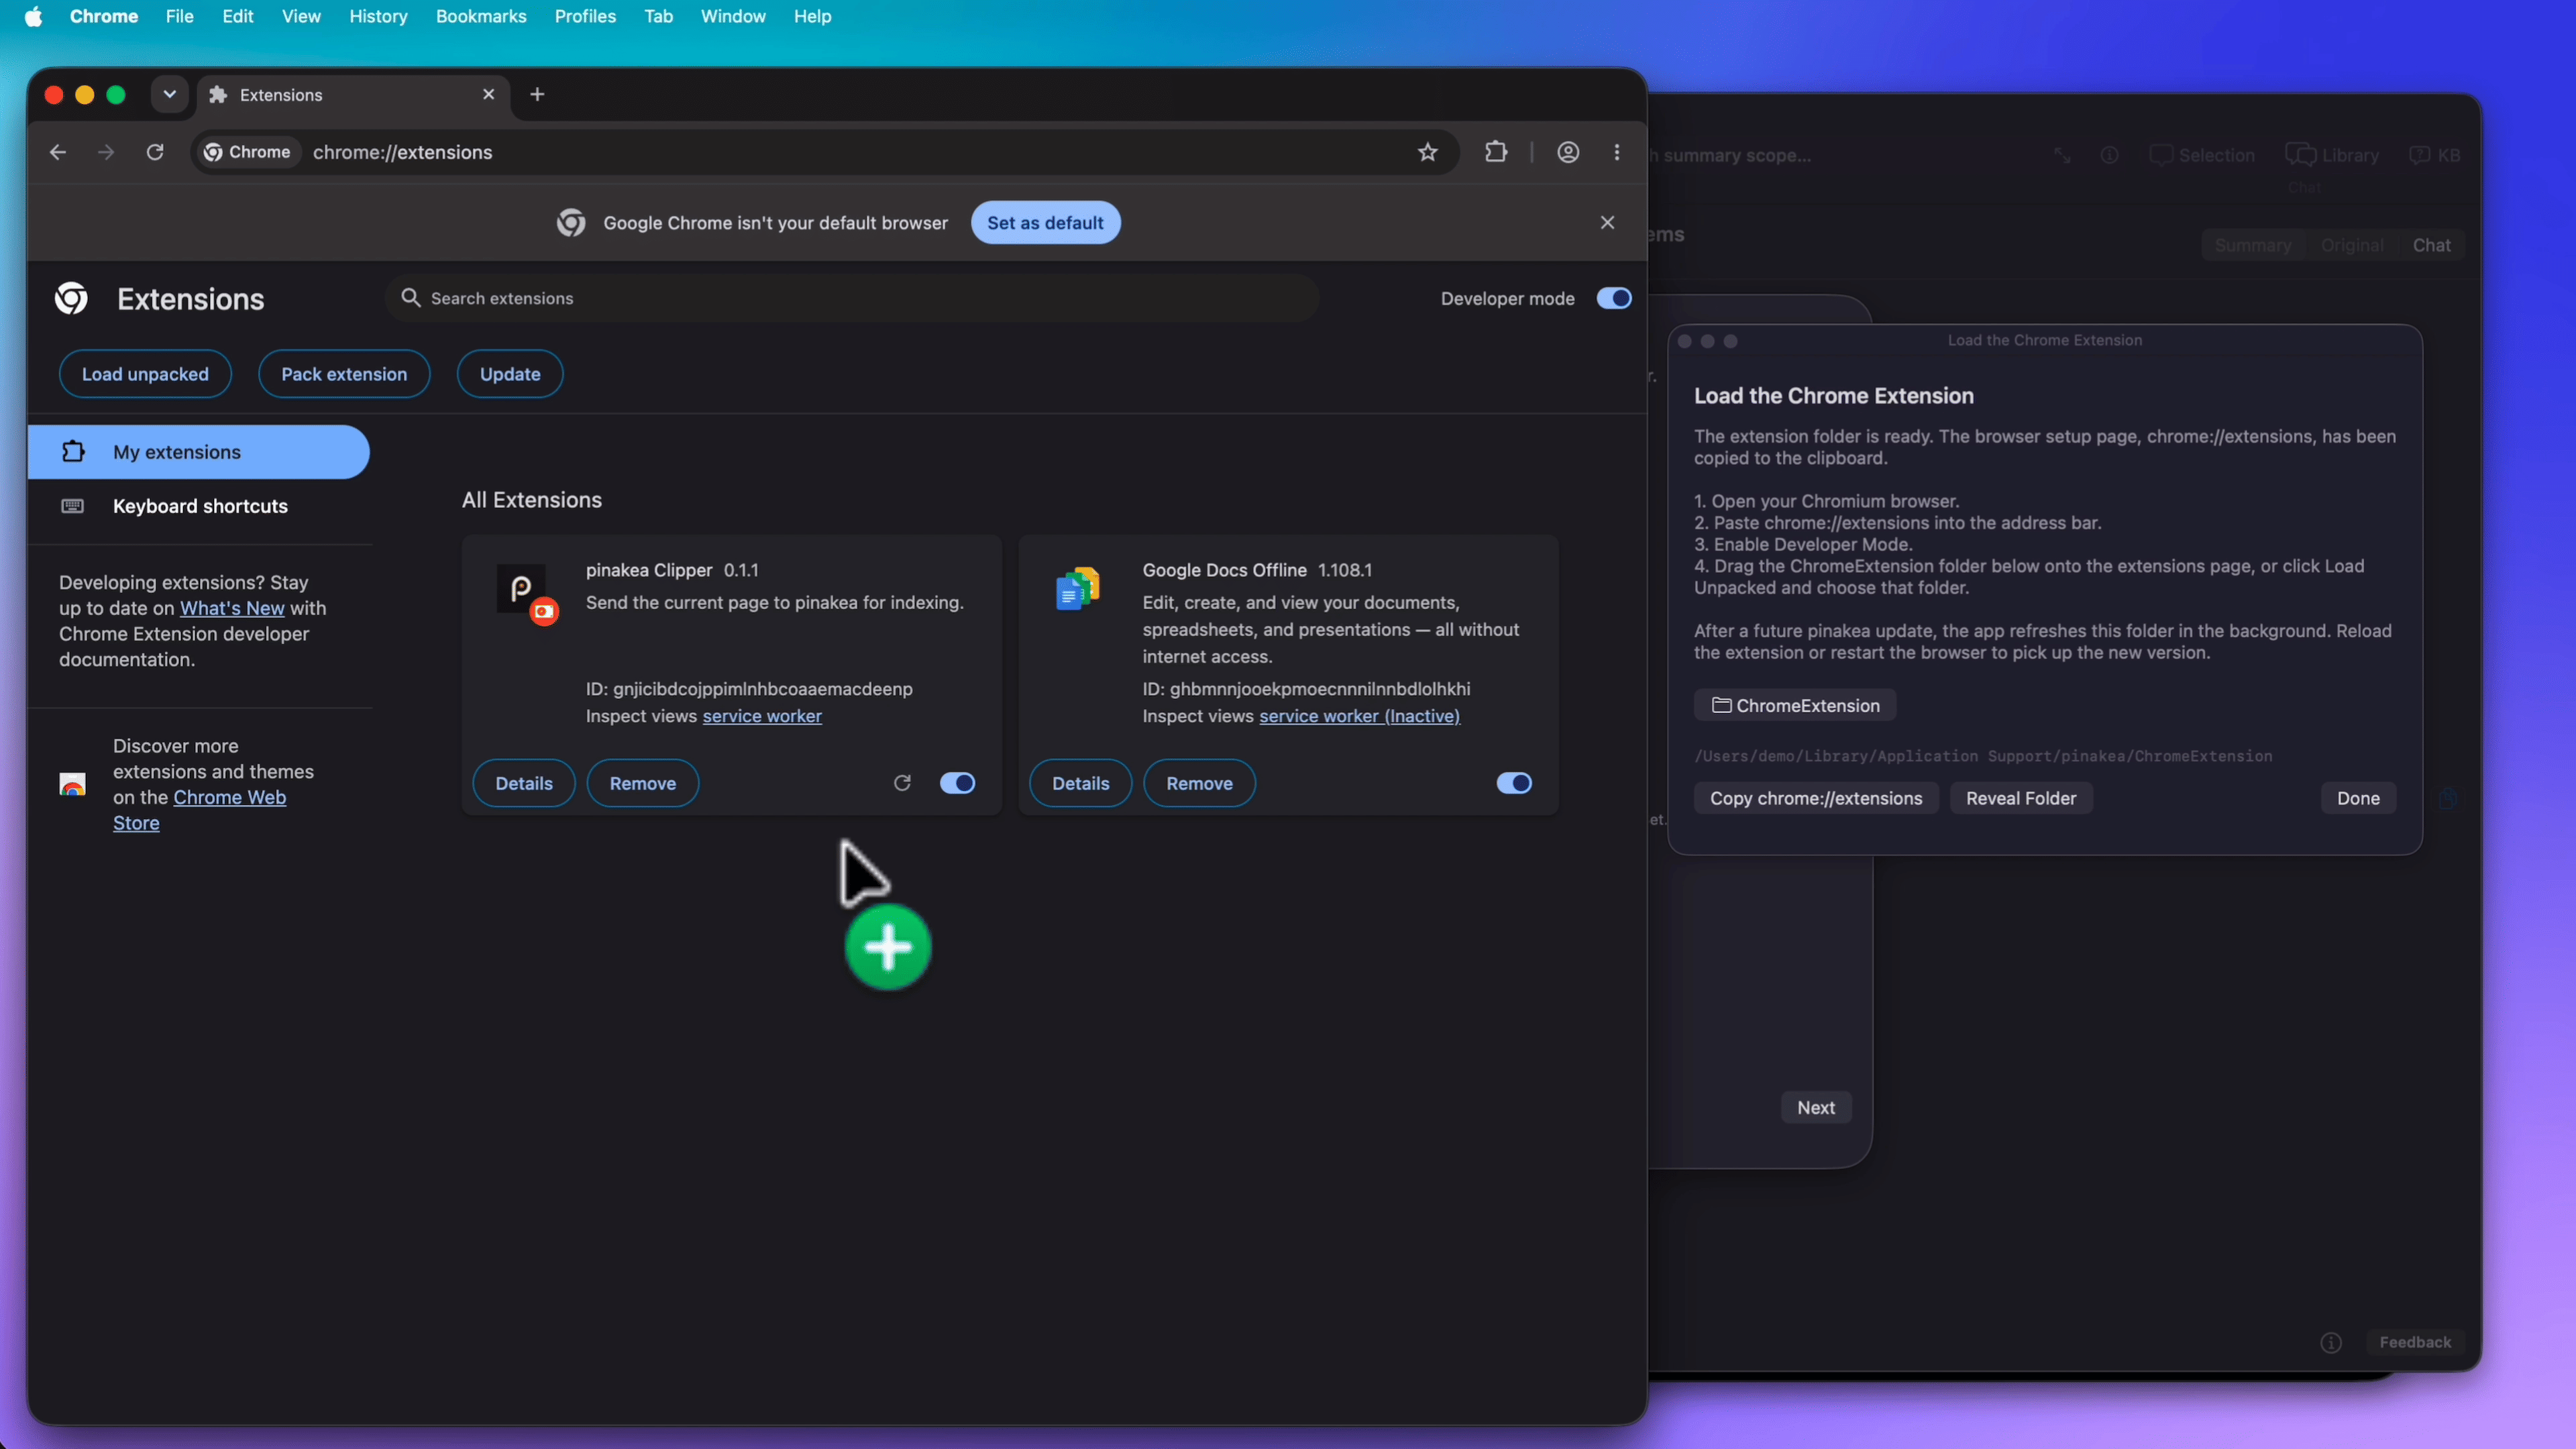Open the Help menu
The height and width of the screenshot is (1449, 2576).
click(812, 16)
